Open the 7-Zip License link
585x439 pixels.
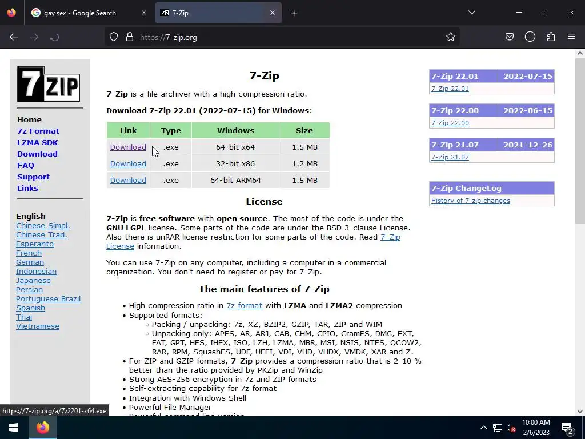click(x=390, y=237)
